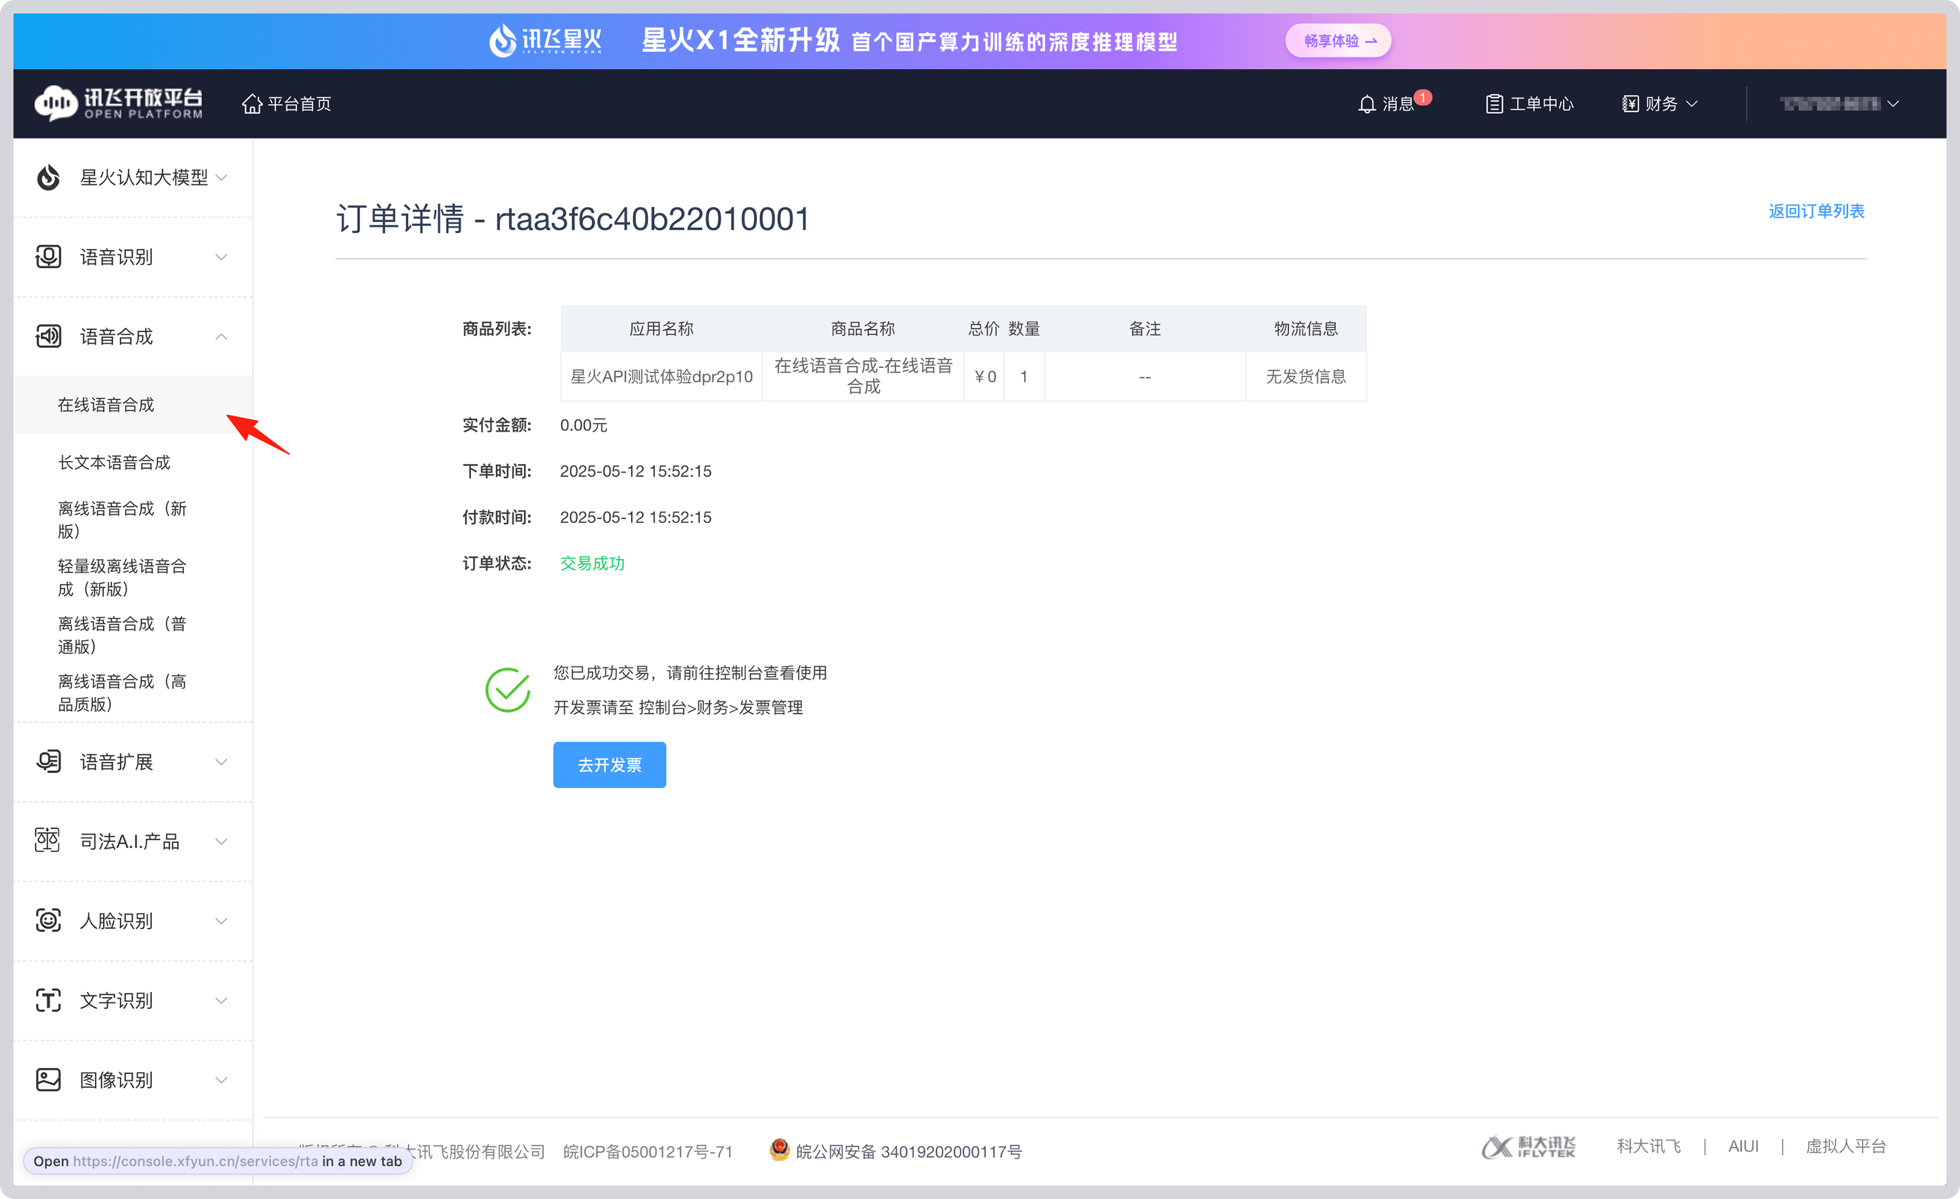The image size is (1960, 1199).
Task: Click the 司法A.I.产品 scales icon
Action: point(48,841)
